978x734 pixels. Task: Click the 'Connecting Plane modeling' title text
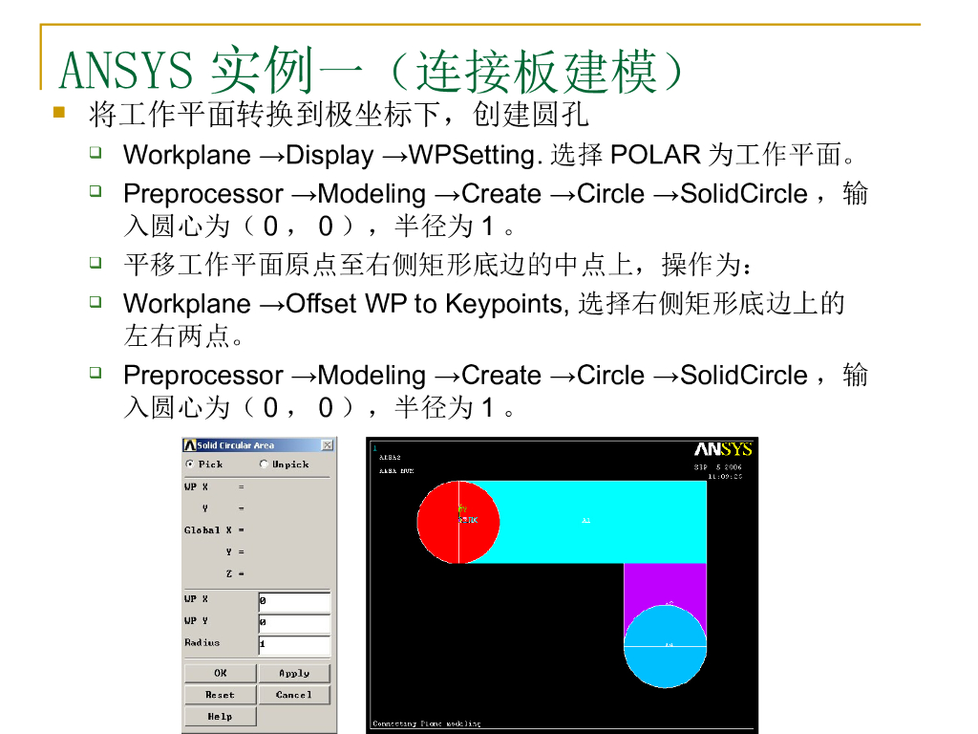pos(427,723)
